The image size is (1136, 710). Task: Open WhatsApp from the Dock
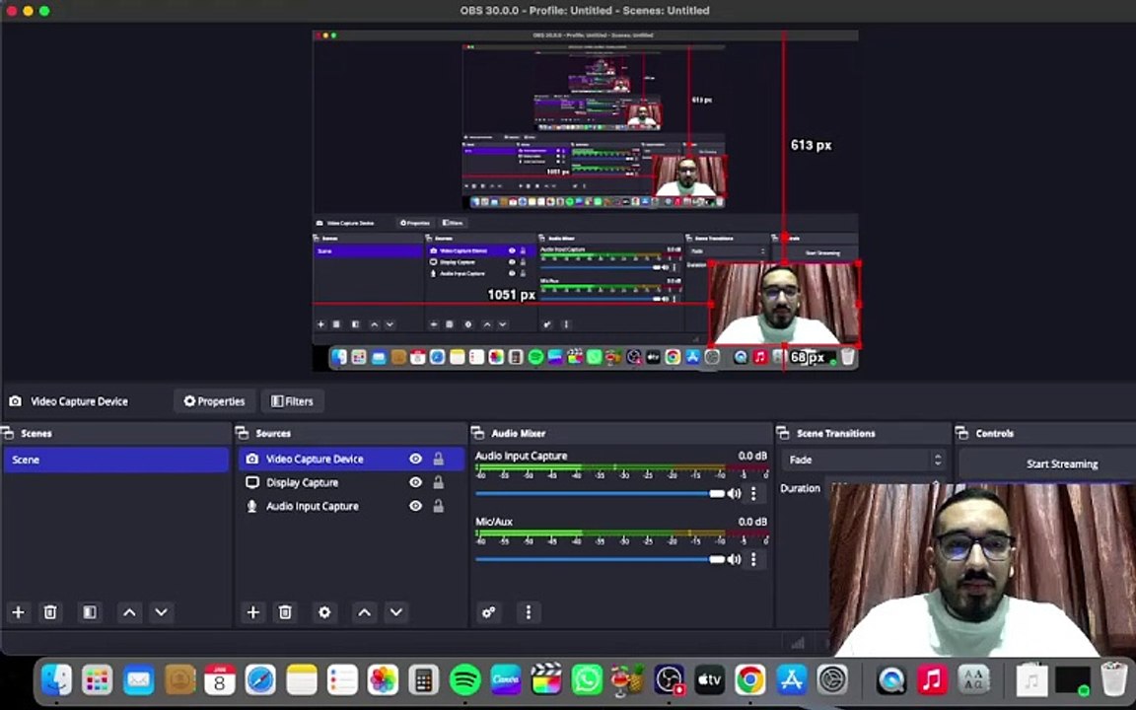click(x=587, y=680)
